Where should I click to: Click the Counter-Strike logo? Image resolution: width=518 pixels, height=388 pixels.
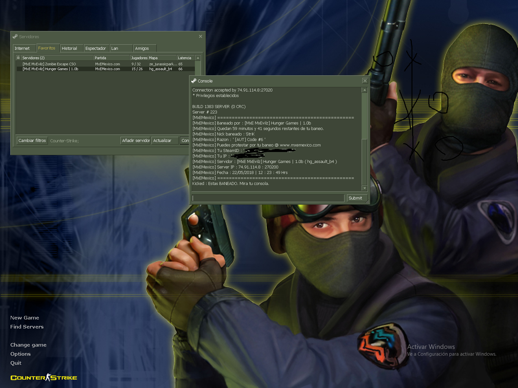44,377
